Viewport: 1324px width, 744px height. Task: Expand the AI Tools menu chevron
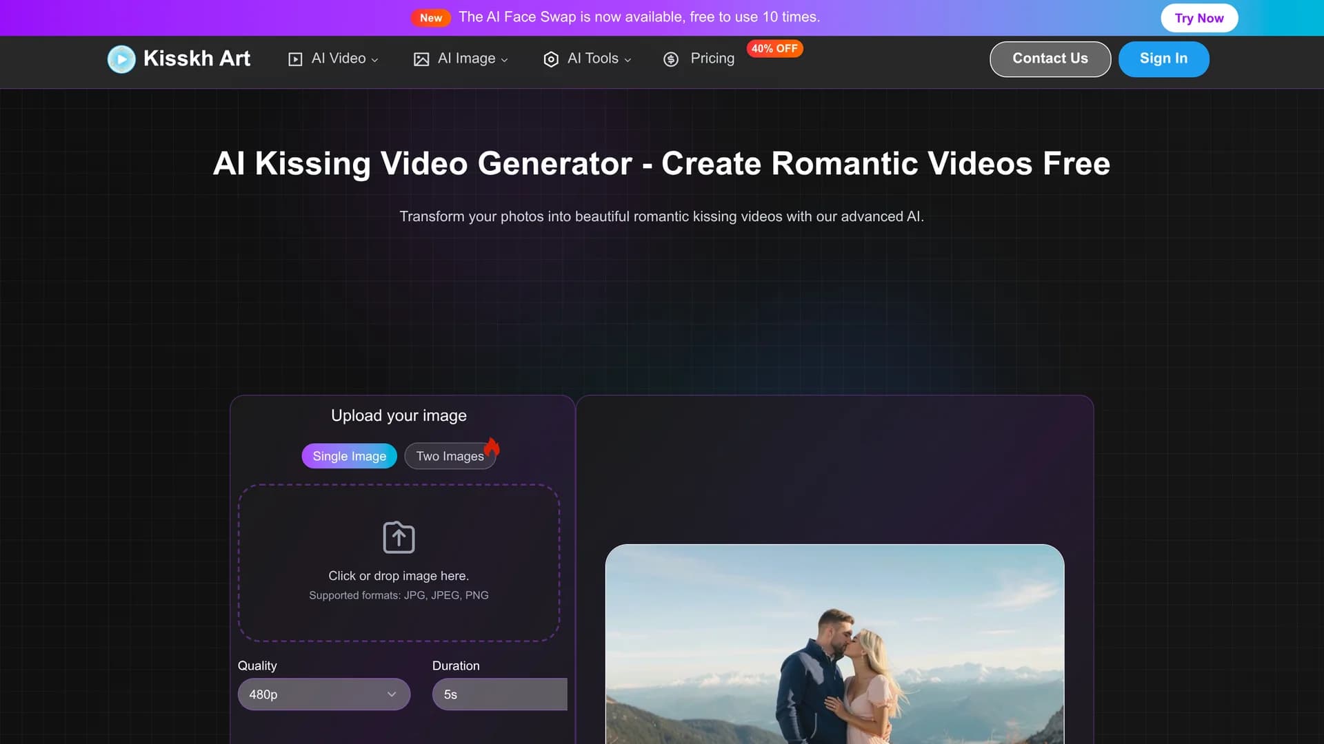[x=628, y=60]
